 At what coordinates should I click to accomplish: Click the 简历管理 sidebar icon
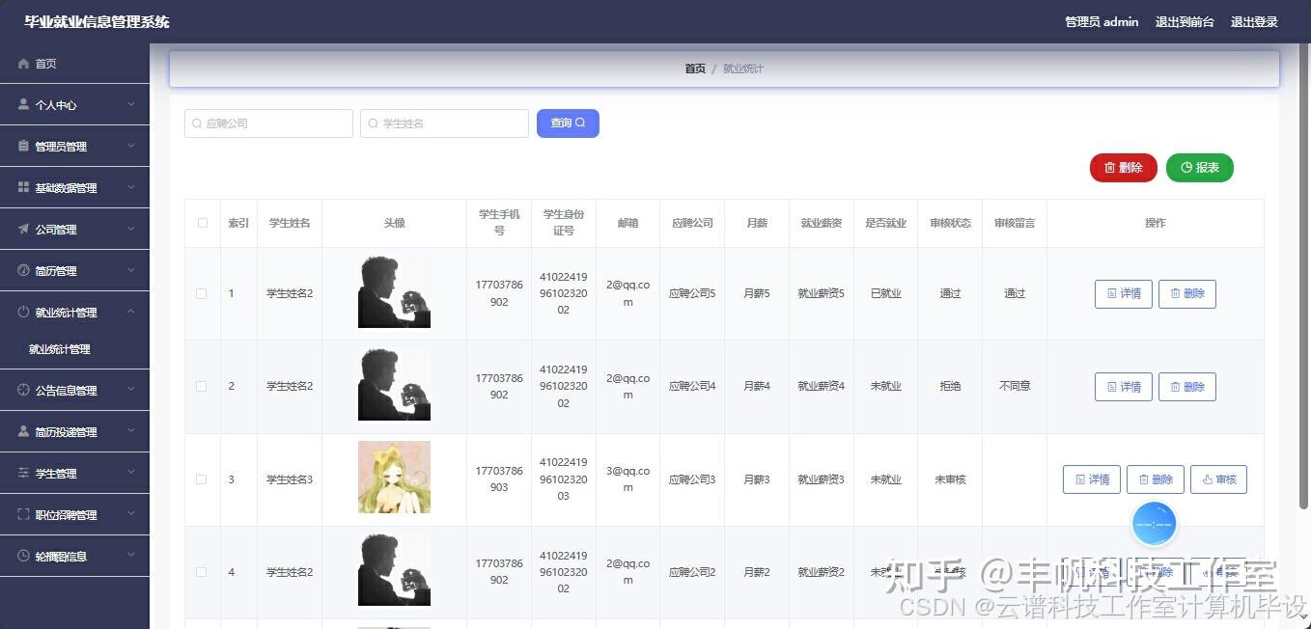[21, 270]
